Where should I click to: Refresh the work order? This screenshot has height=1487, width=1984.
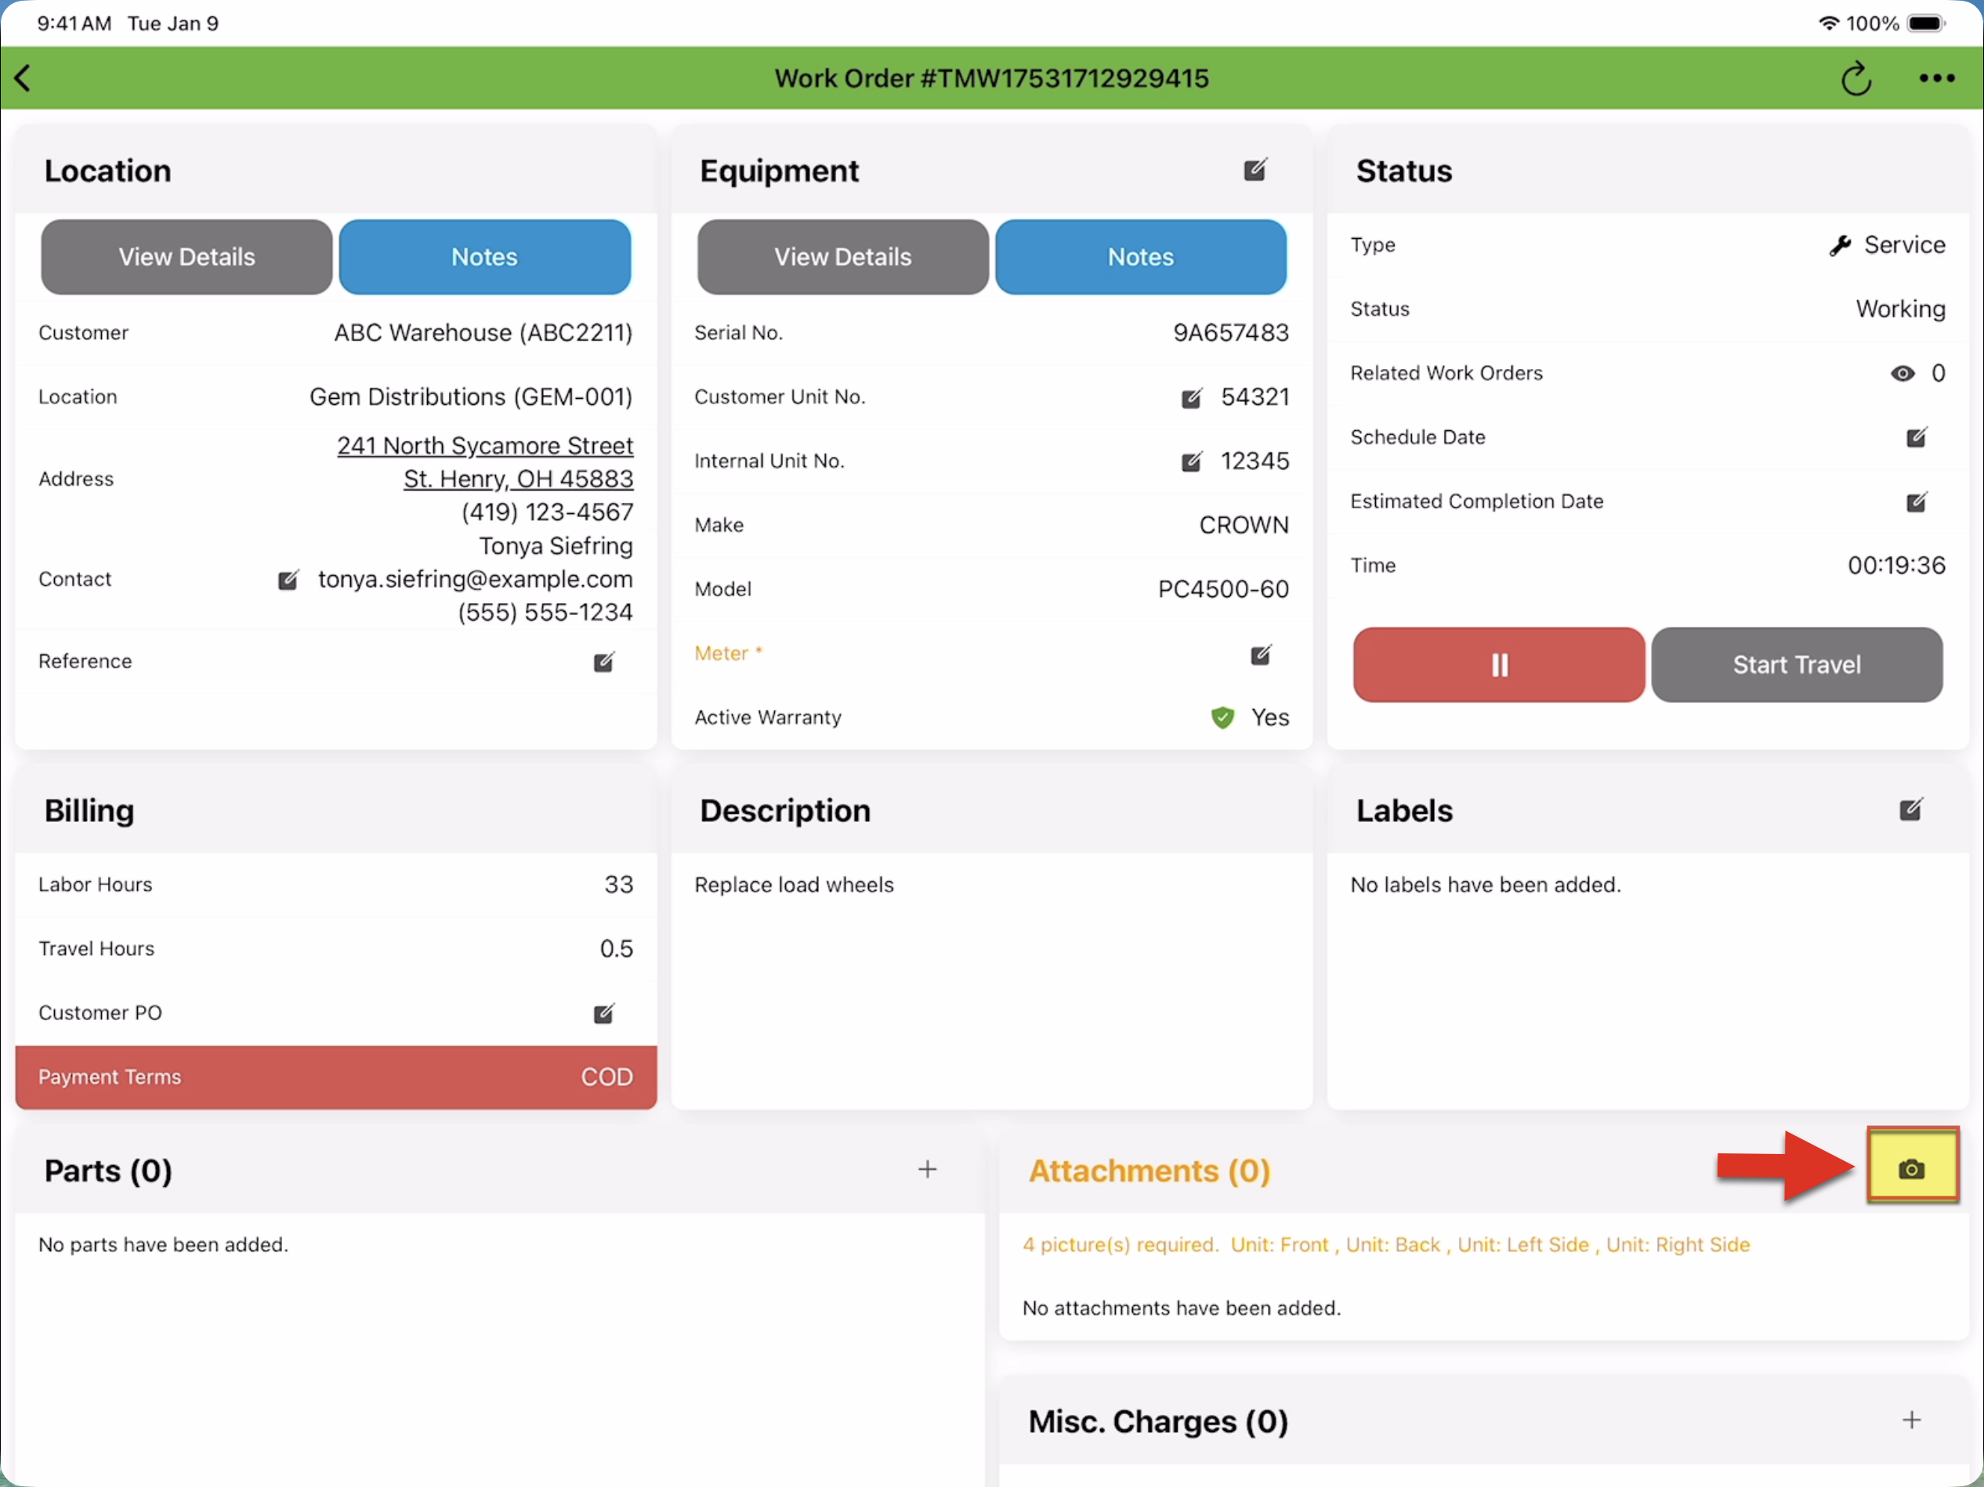[1855, 79]
